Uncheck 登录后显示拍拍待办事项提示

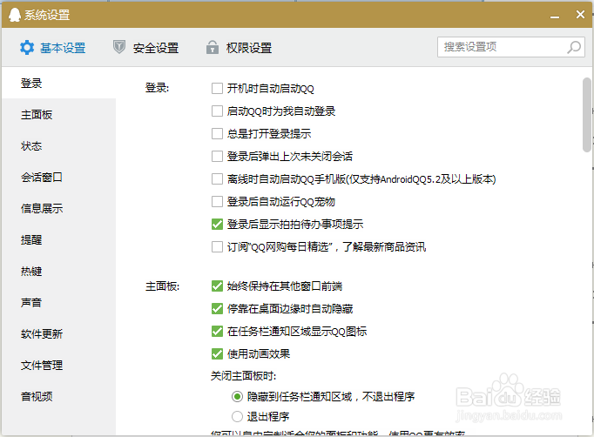[217, 225]
